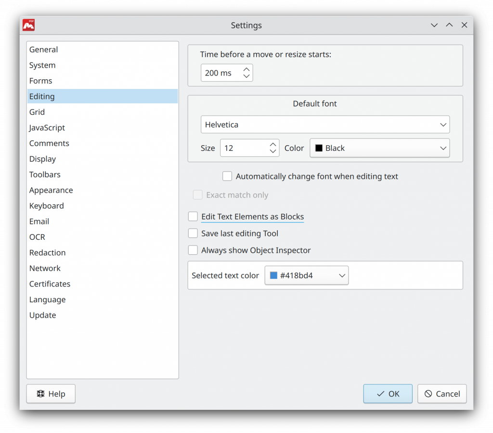Click the OK button to apply settings
Viewport: 493px width, 433px height.
click(388, 394)
